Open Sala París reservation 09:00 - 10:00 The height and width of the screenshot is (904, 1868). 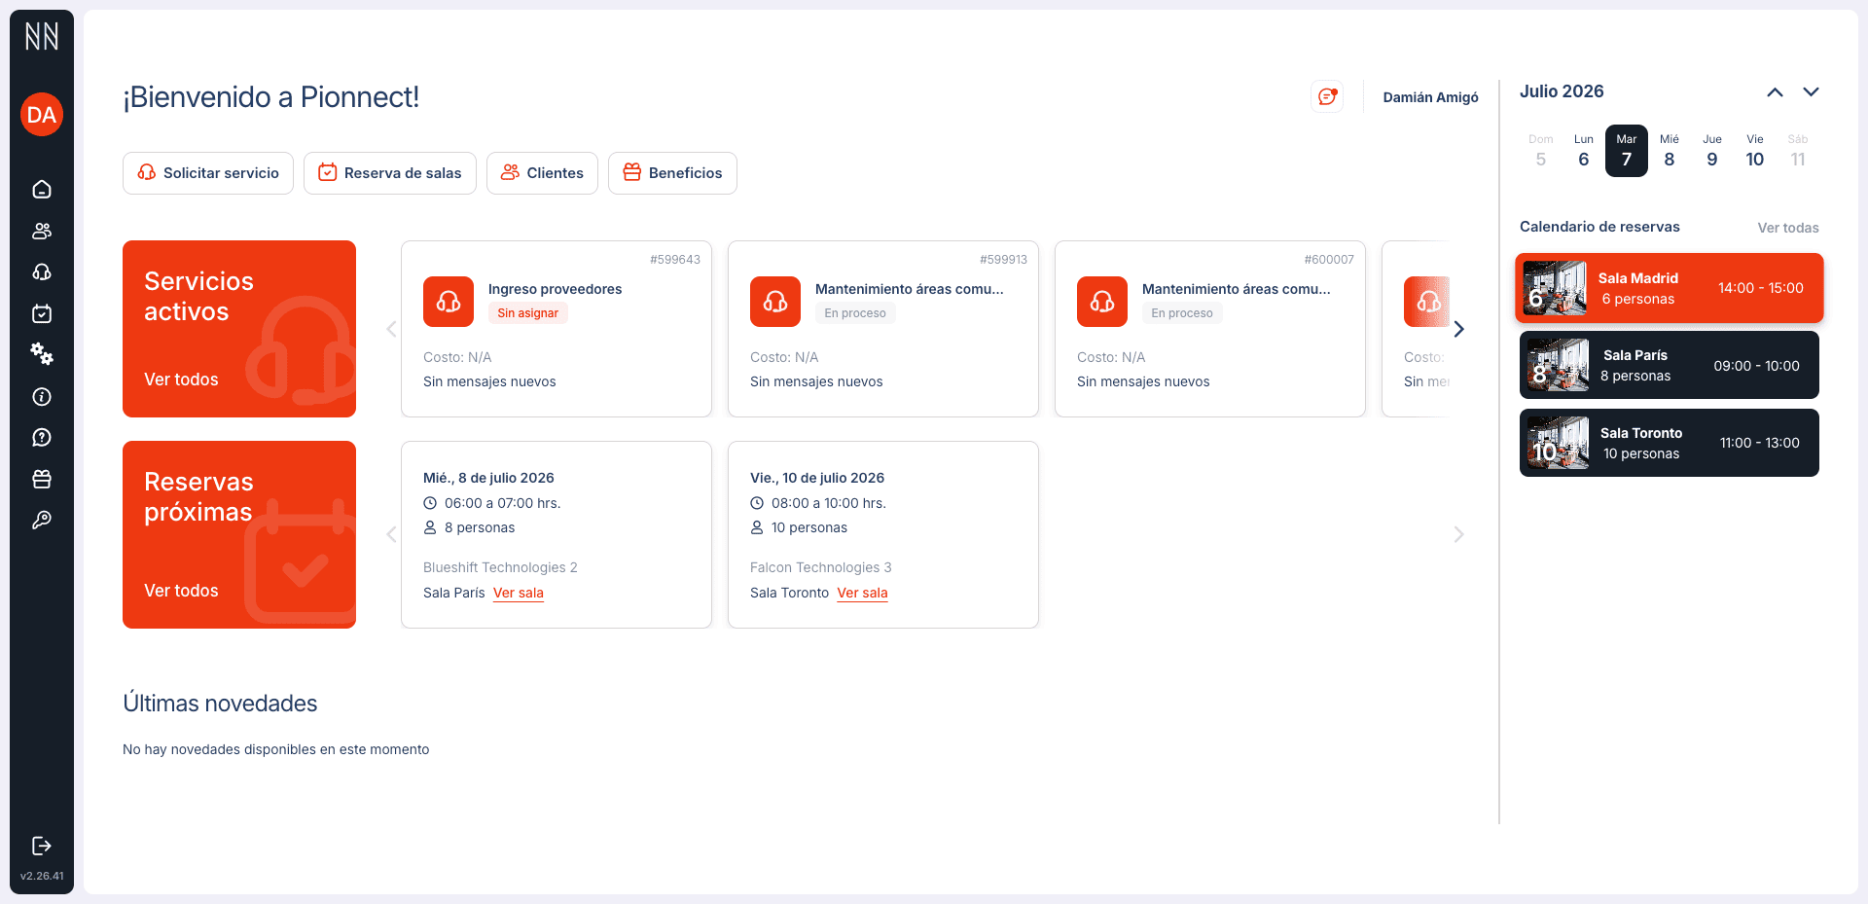click(x=1670, y=365)
